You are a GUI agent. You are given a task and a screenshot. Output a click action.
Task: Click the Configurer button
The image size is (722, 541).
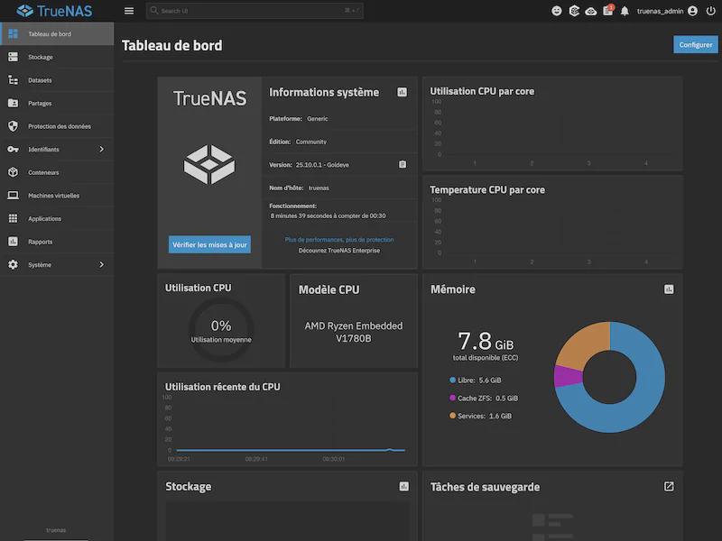(x=696, y=45)
